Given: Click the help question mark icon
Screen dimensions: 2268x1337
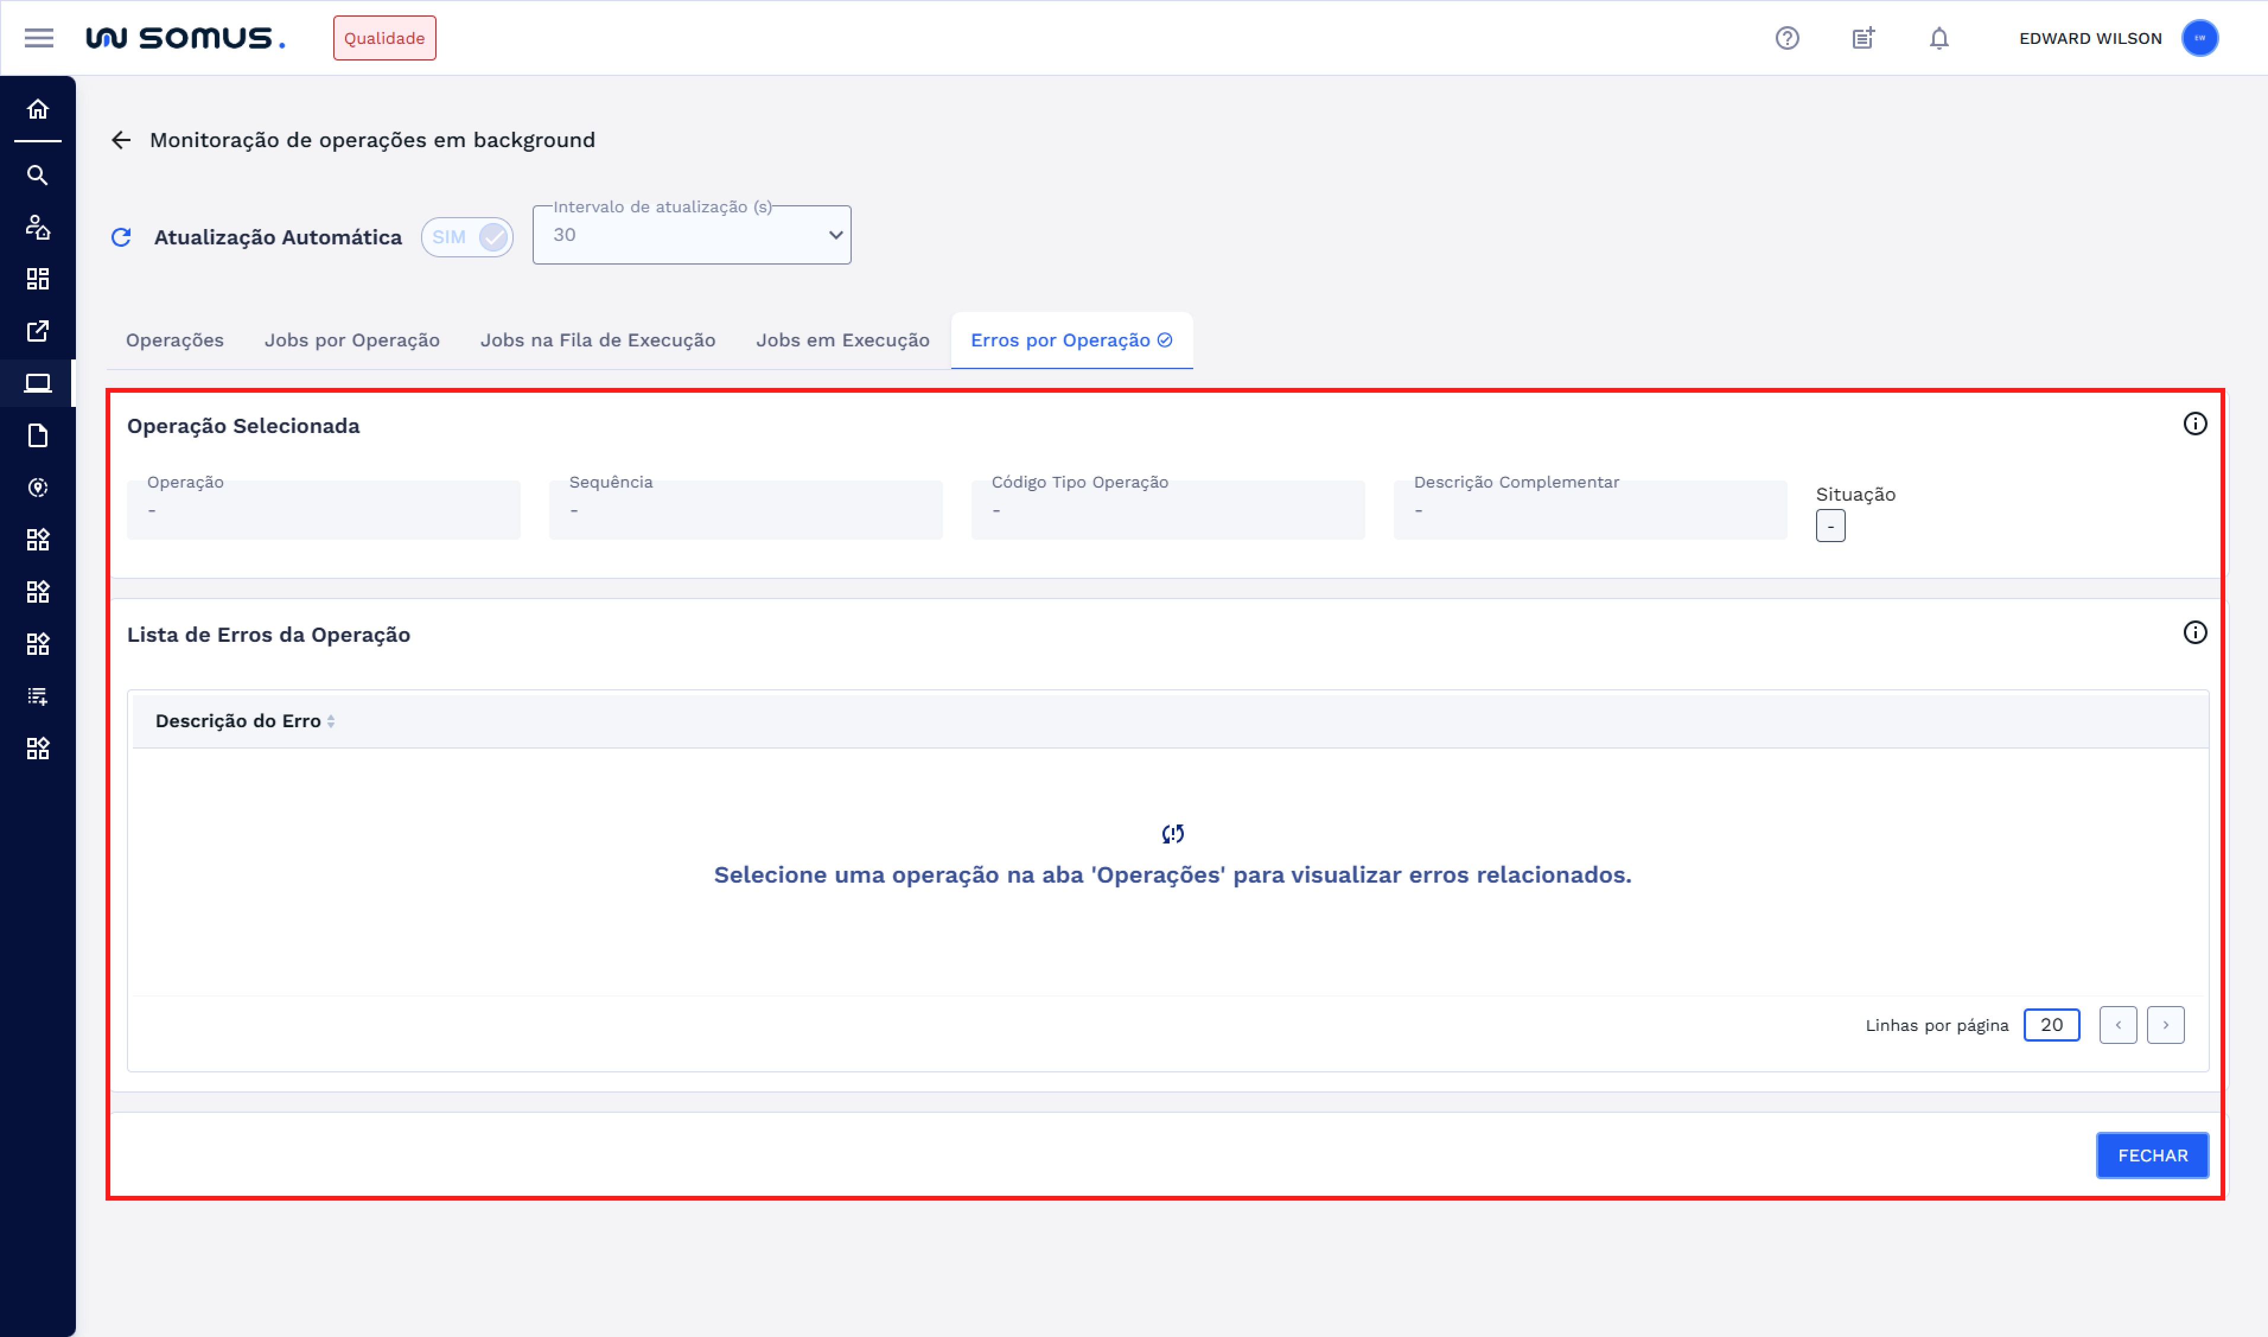Looking at the screenshot, I should tap(1787, 38).
